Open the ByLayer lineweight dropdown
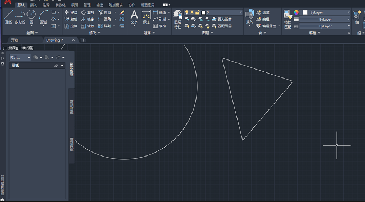365x202 pixels. (x=349, y=19)
